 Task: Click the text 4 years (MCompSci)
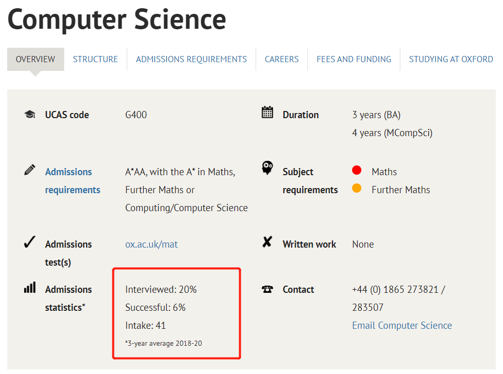392,133
